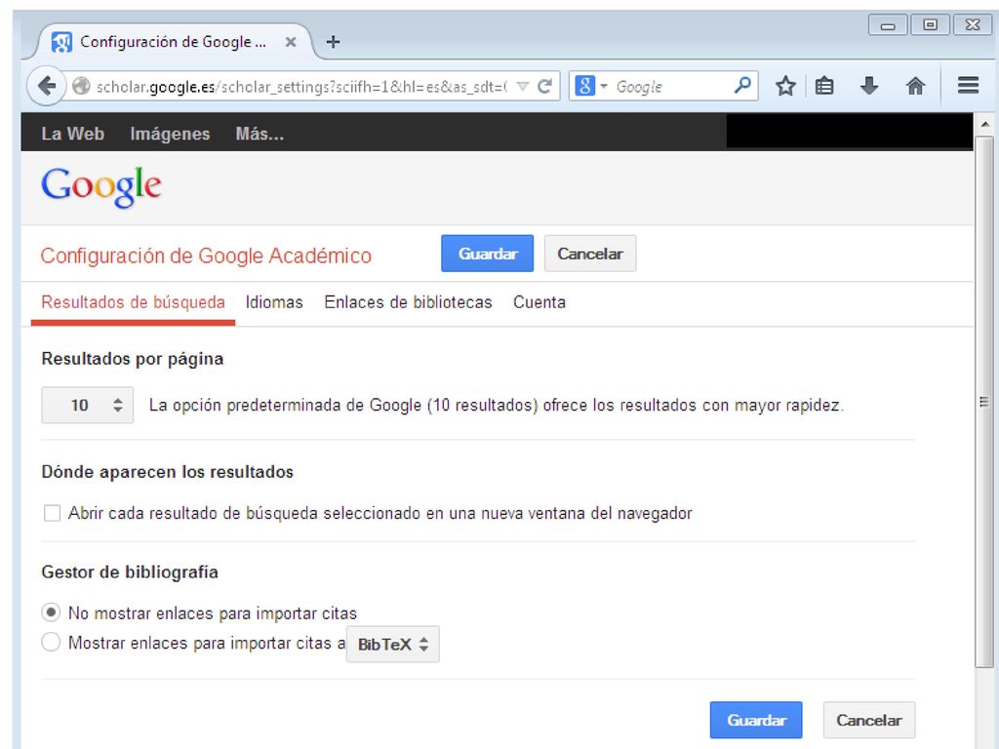This screenshot has height=749, width=999.
Task: Open the Firefox hamburger menu
Action: pyautogui.click(x=968, y=86)
